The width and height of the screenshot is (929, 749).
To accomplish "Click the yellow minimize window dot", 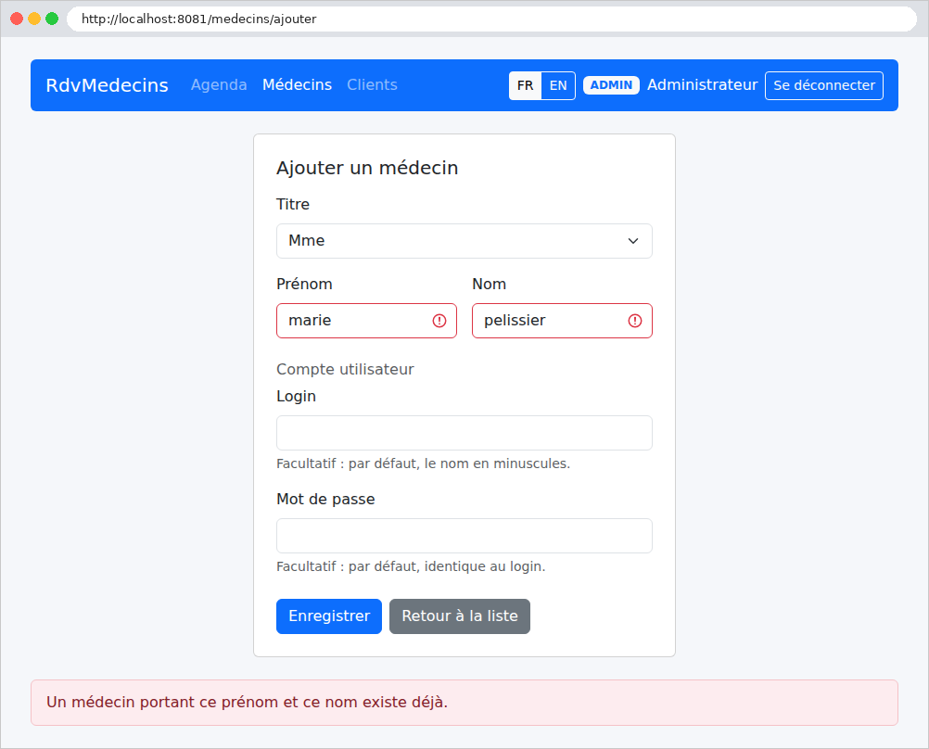I will 34,19.
